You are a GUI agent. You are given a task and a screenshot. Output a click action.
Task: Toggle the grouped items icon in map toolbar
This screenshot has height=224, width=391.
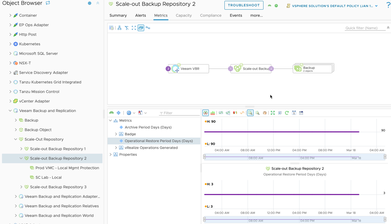coord(141,28)
